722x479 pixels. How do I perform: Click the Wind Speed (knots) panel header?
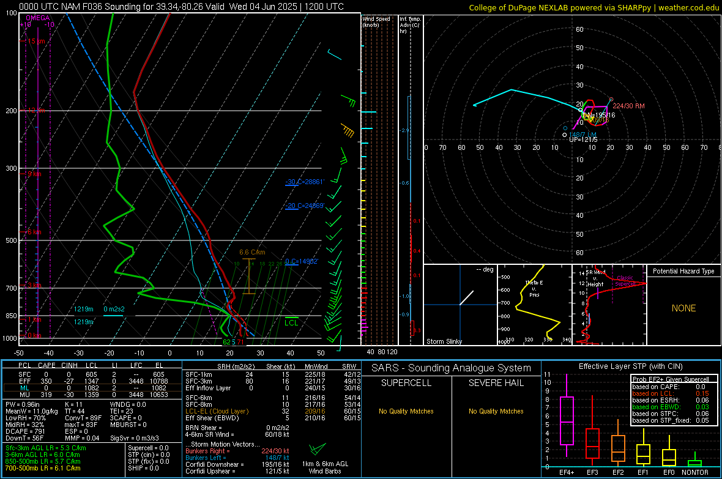coord(376,21)
